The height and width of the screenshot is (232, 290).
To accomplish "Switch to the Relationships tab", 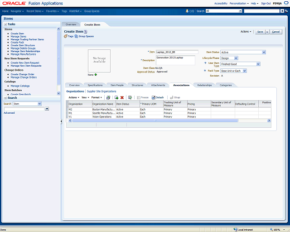I will pyautogui.click(x=204, y=85).
